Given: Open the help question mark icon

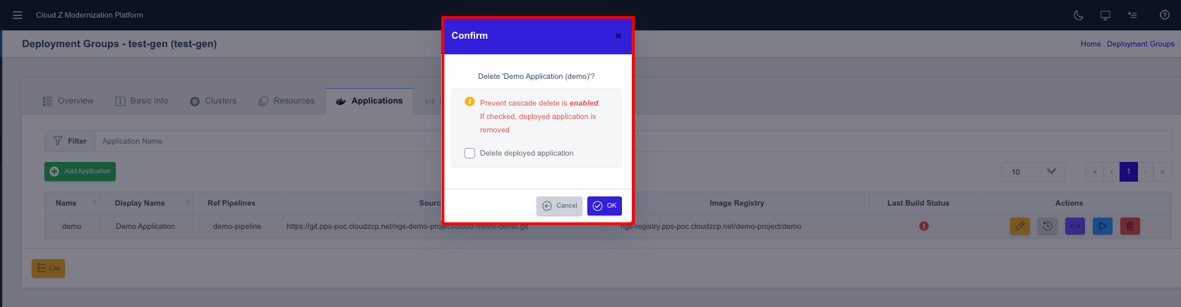Looking at the screenshot, I should (1165, 15).
